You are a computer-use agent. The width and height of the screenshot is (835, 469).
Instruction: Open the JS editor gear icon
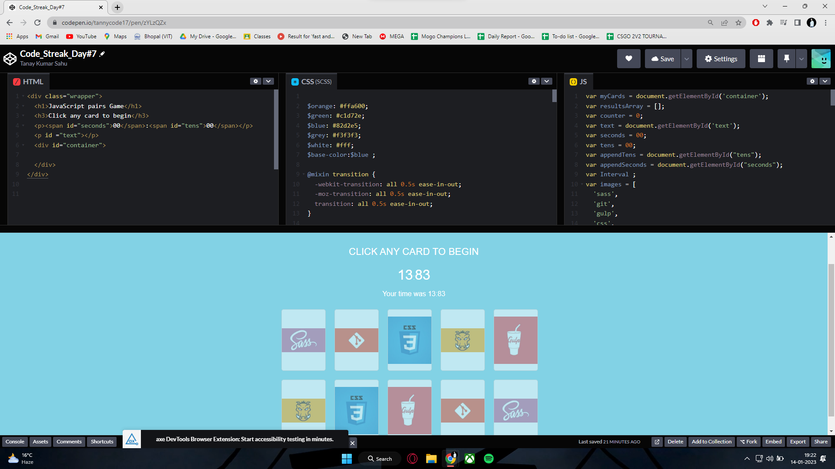(x=812, y=81)
